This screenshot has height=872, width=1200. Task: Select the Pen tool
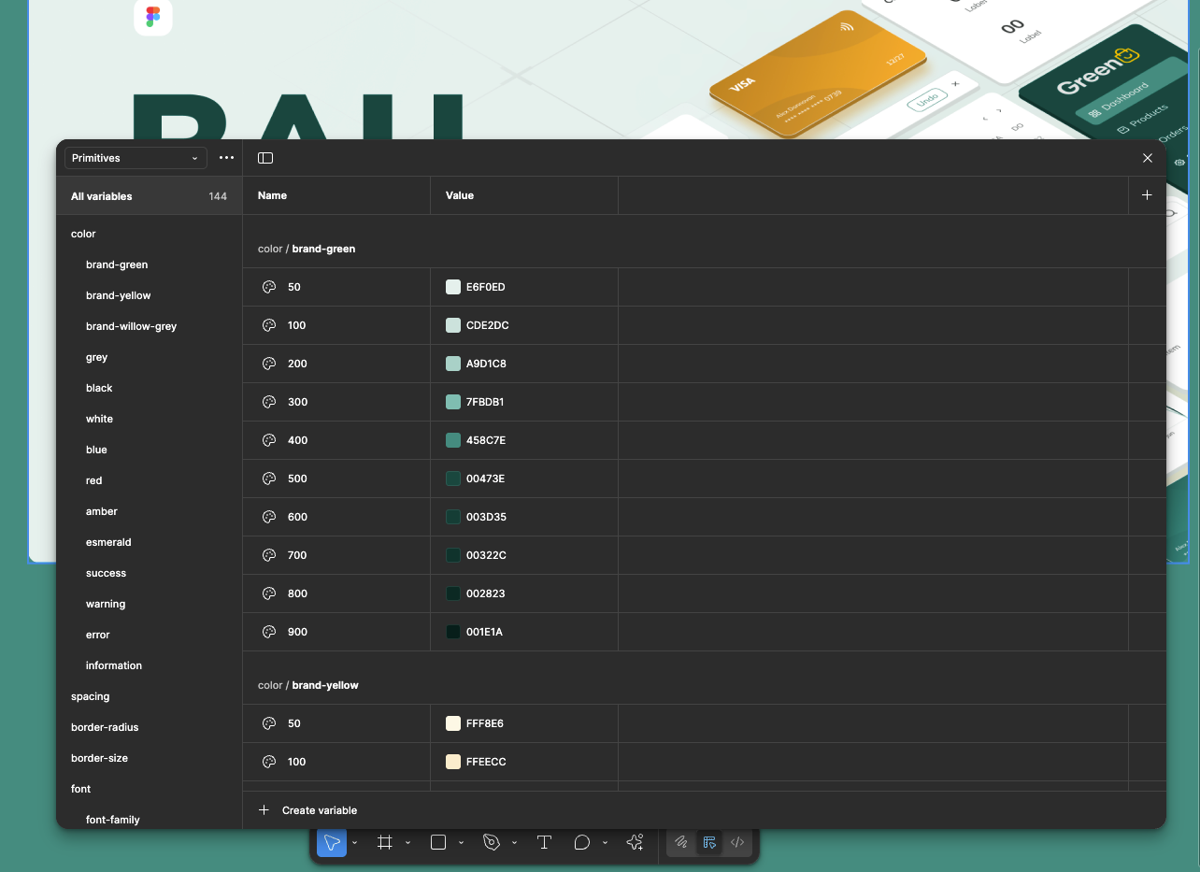pos(491,842)
